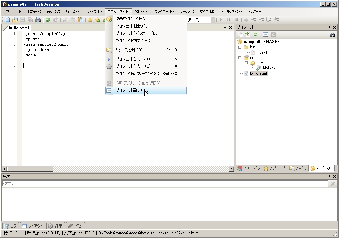Image resolution: width=339 pixels, height=238 pixels.
Task: Choose プロジェクトを閉じる(C) entry
Action: point(146,41)
